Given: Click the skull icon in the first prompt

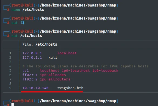Looking at the screenshot, I should point(22,5).
